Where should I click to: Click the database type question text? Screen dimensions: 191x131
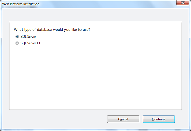[x=52, y=30]
